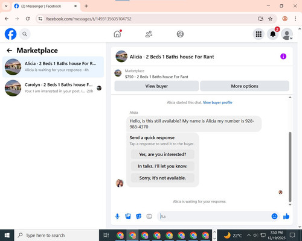Send quick response 'Sorry, it's not available.'
The height and width of the screenshot is (241, 302).
(162, 178)
